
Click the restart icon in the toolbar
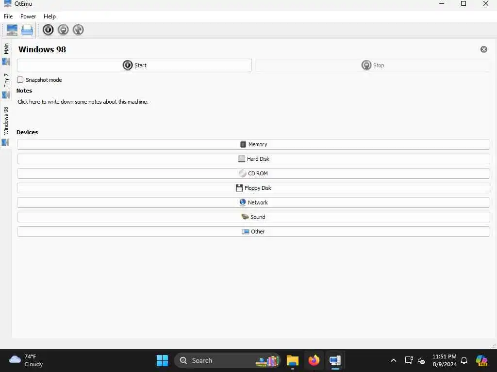[78, 30]
